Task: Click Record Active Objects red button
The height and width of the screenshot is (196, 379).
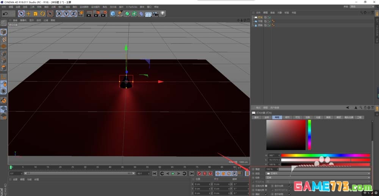Action: click(199, 174)
